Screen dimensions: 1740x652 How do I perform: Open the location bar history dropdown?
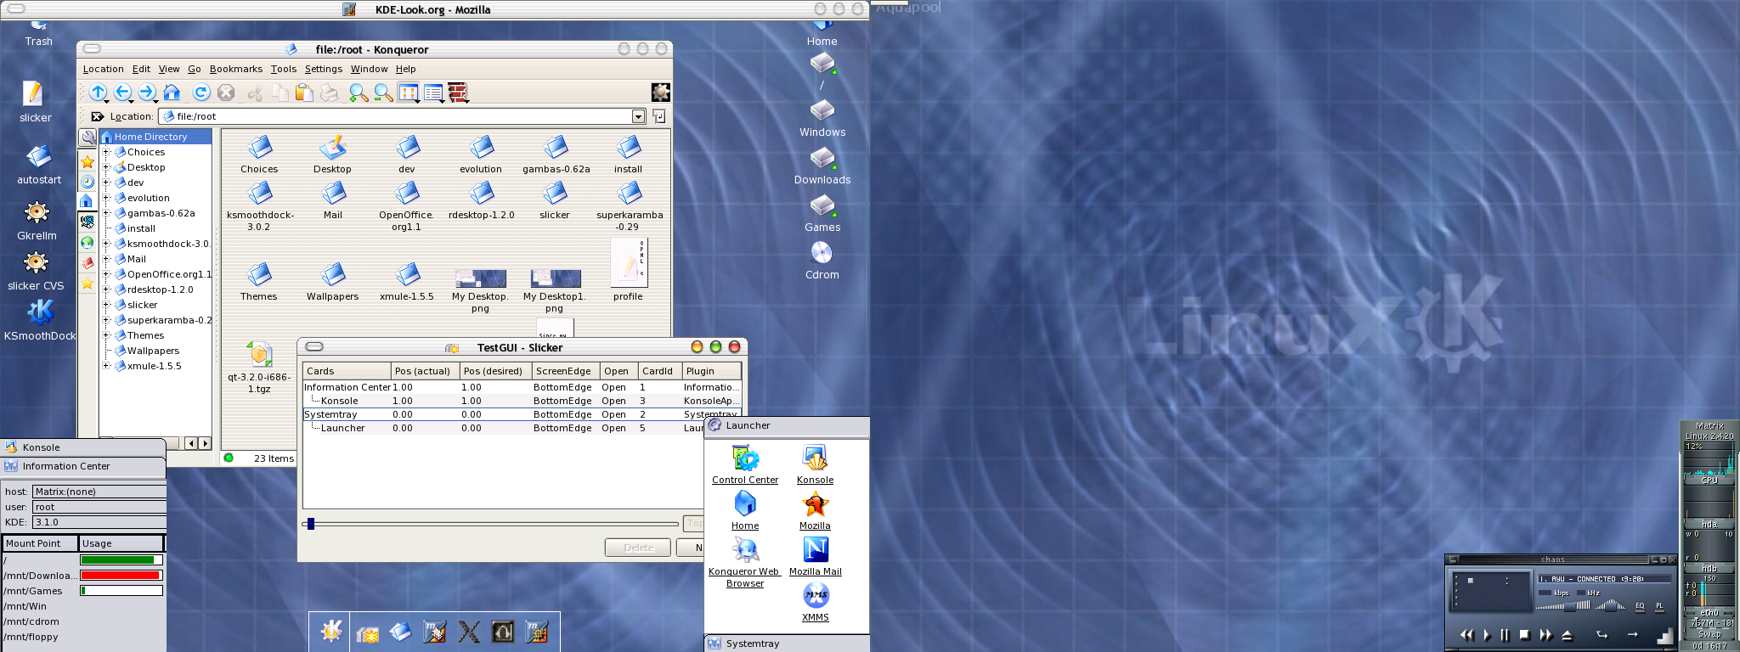tap(639, 116)
